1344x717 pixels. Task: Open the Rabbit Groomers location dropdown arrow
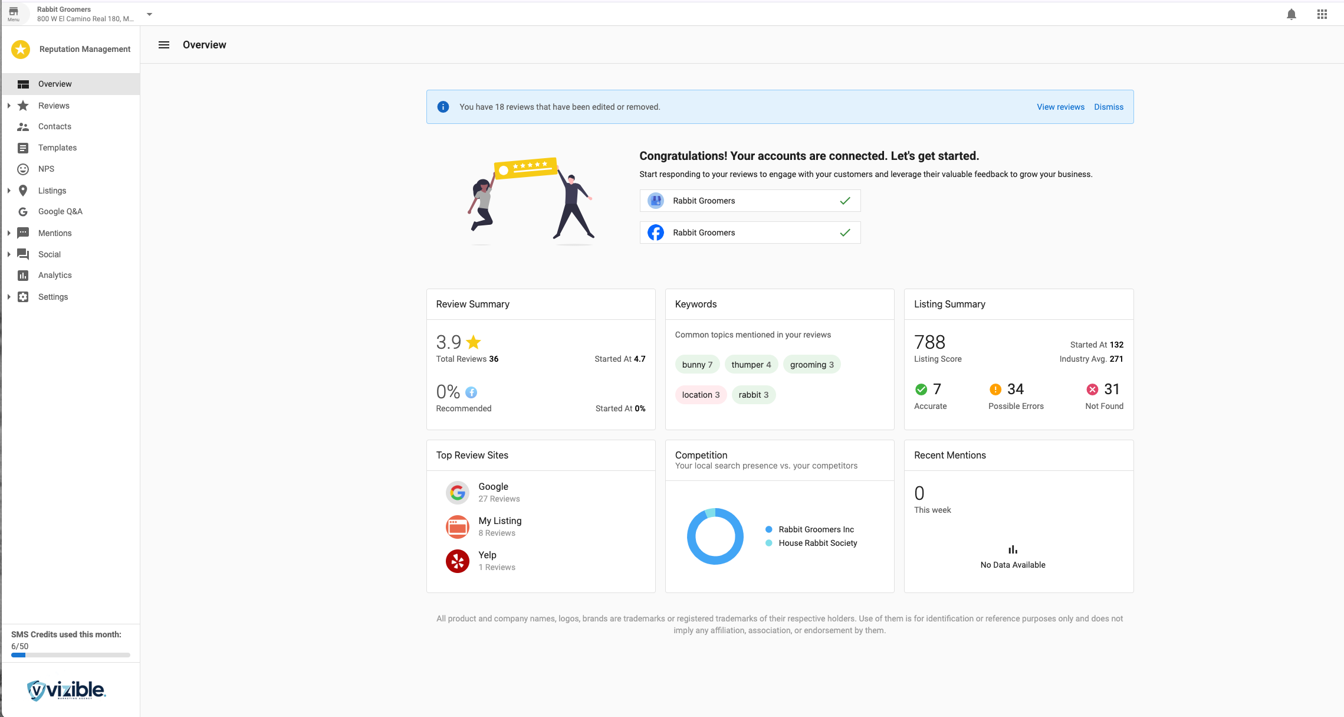[149, 14]
